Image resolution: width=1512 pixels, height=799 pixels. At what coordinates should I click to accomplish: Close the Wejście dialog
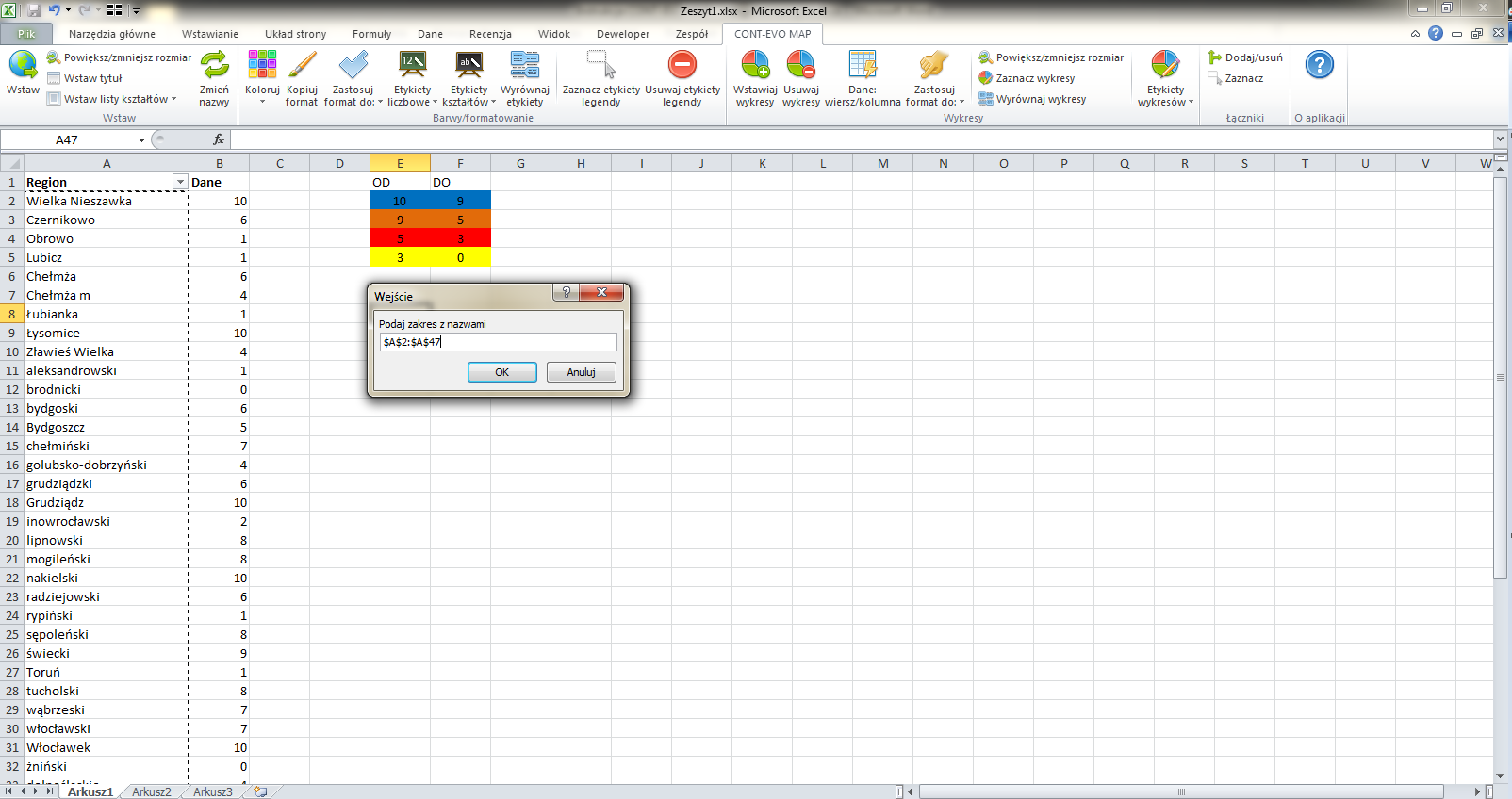[x=601, y=292]
